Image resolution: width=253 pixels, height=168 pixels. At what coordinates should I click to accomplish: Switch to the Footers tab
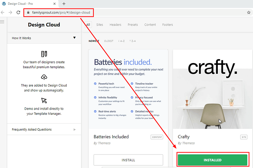168,25
